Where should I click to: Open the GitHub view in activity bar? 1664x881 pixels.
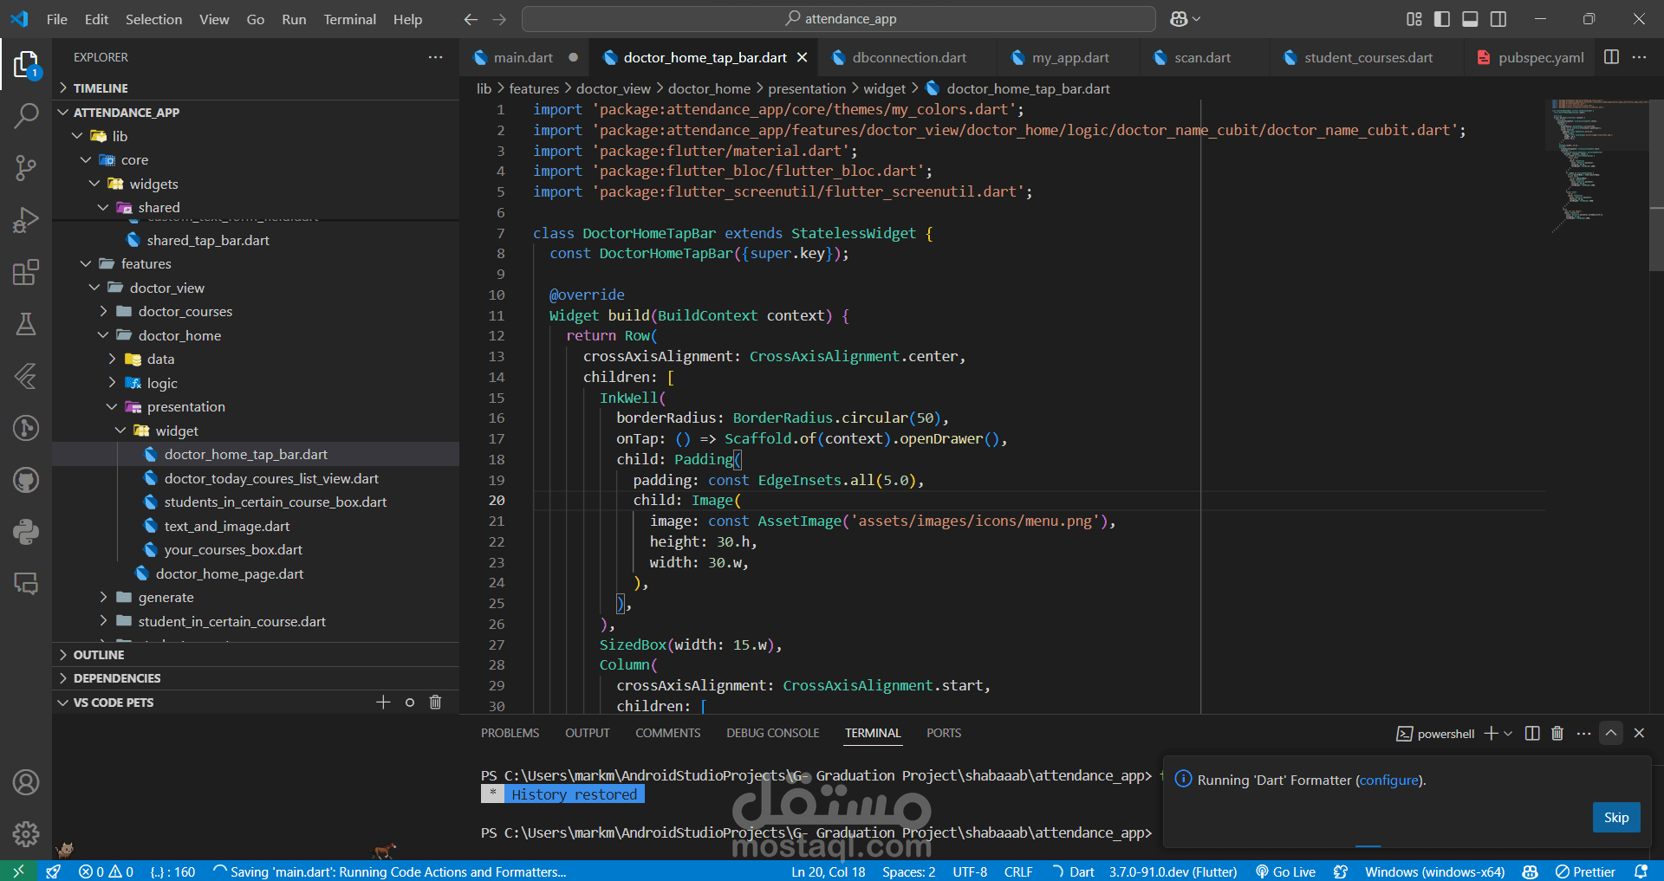(x=26, y=480)
